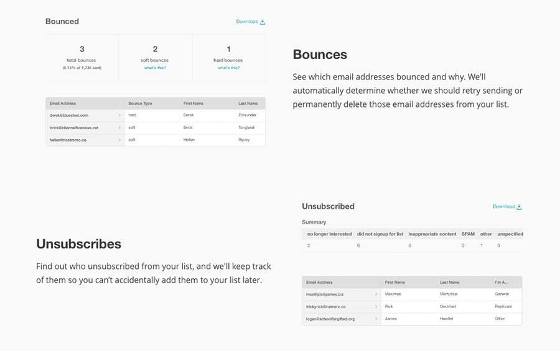Expand the derek@bluesteel.com row chevron
Screen dimensions: 560x351
tap(119, 116)
